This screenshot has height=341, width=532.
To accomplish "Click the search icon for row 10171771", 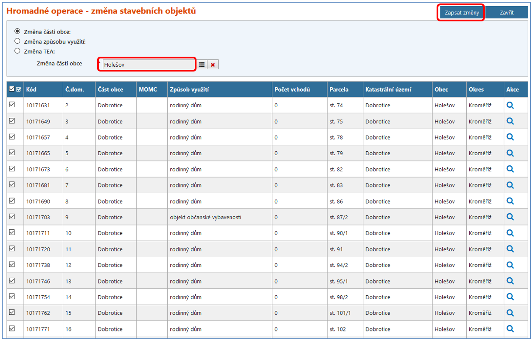I will (510, 329).
